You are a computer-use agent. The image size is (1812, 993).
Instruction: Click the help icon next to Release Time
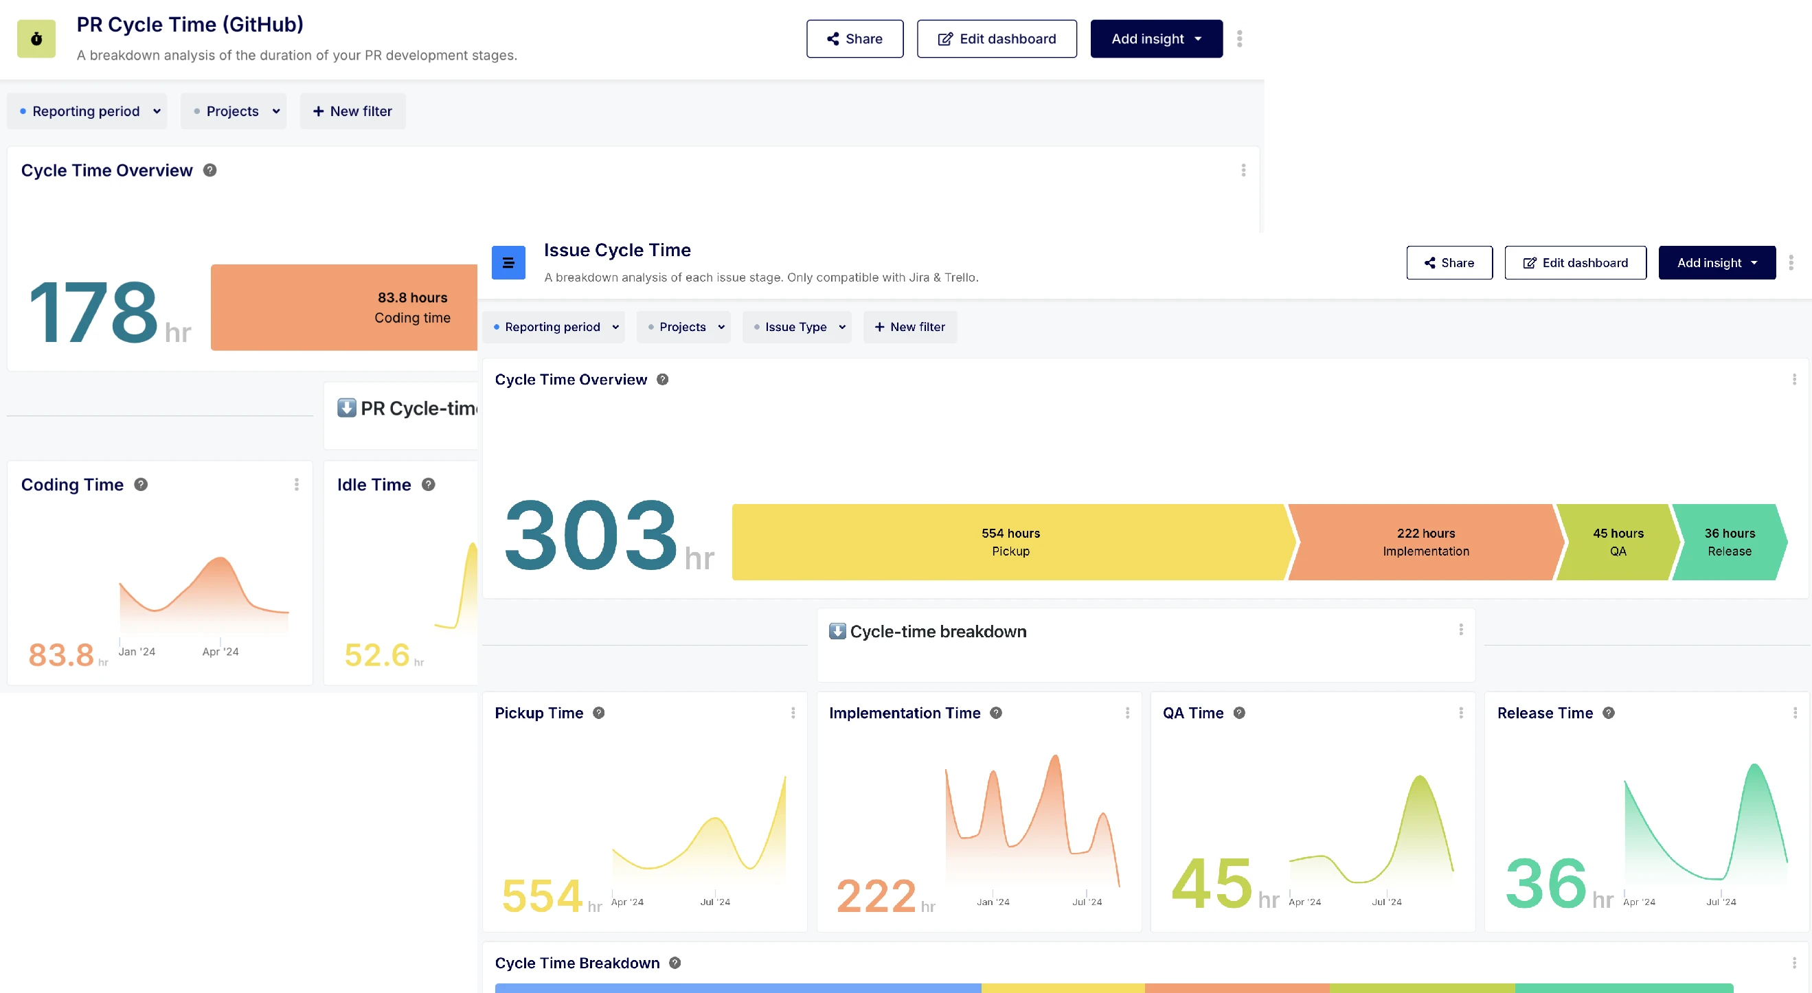click(1609, 712)
